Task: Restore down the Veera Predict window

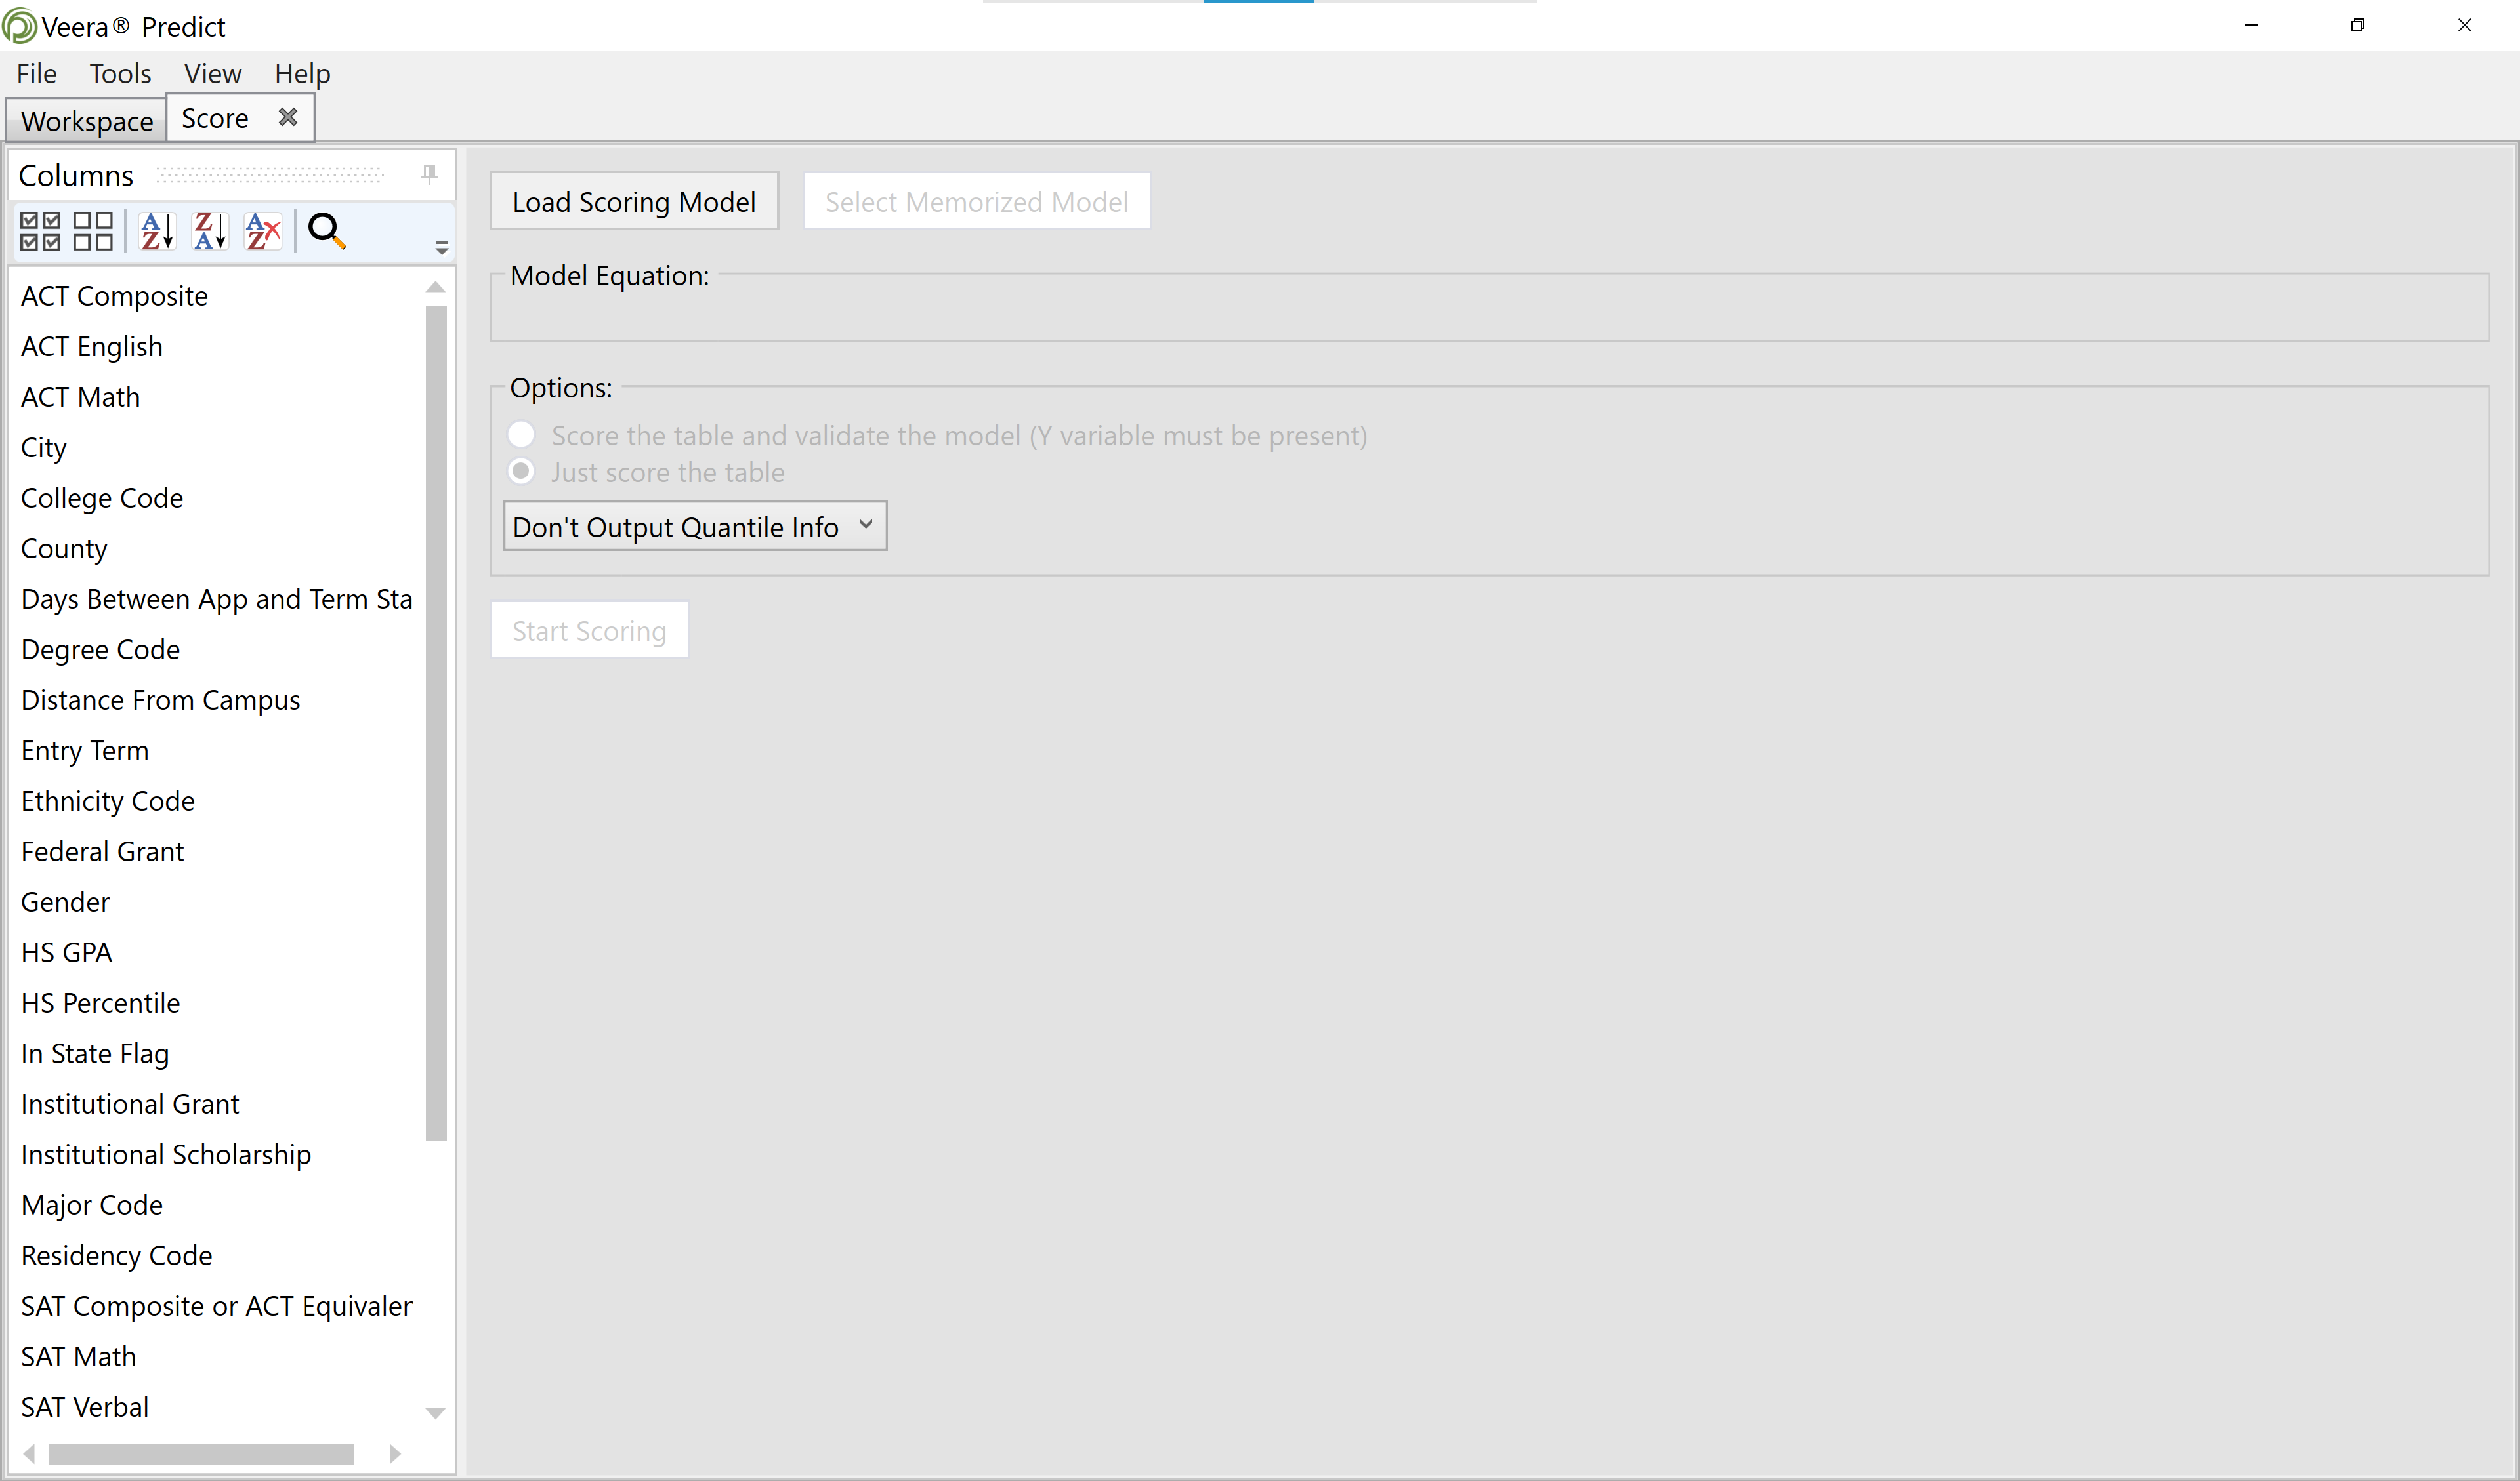Action: point(2358,25)
